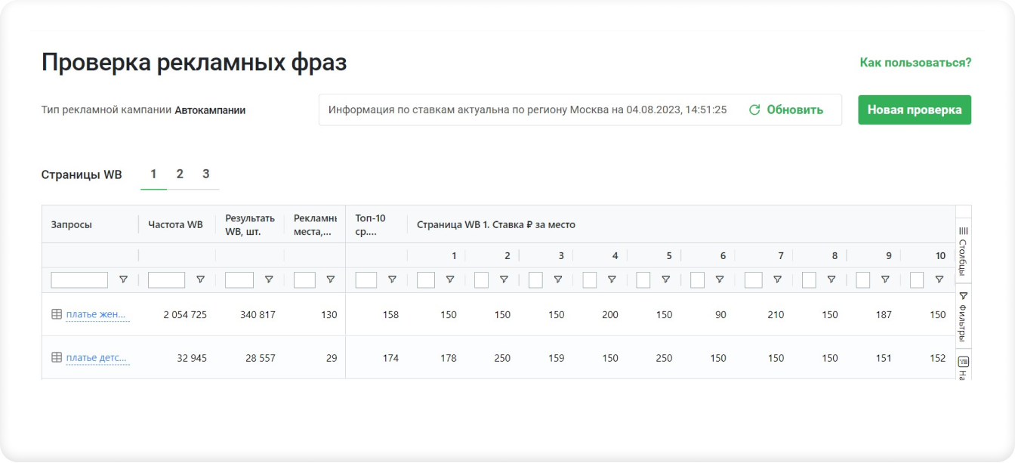This screenshot has width=1015, height=463.
Task: Focus the Запросы filter text field
Action: [x=79, y=280]
